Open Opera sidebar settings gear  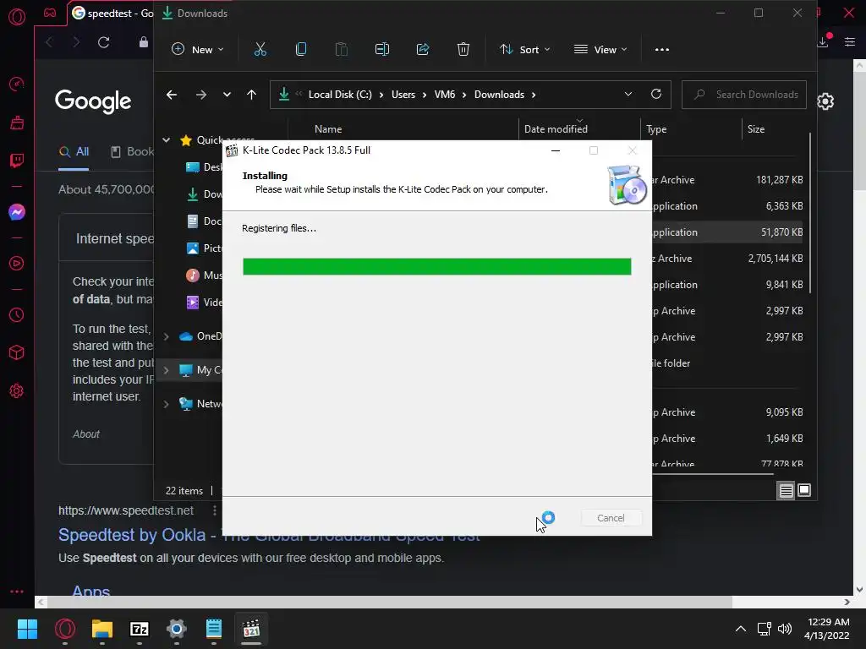click(x=17, y=390)
